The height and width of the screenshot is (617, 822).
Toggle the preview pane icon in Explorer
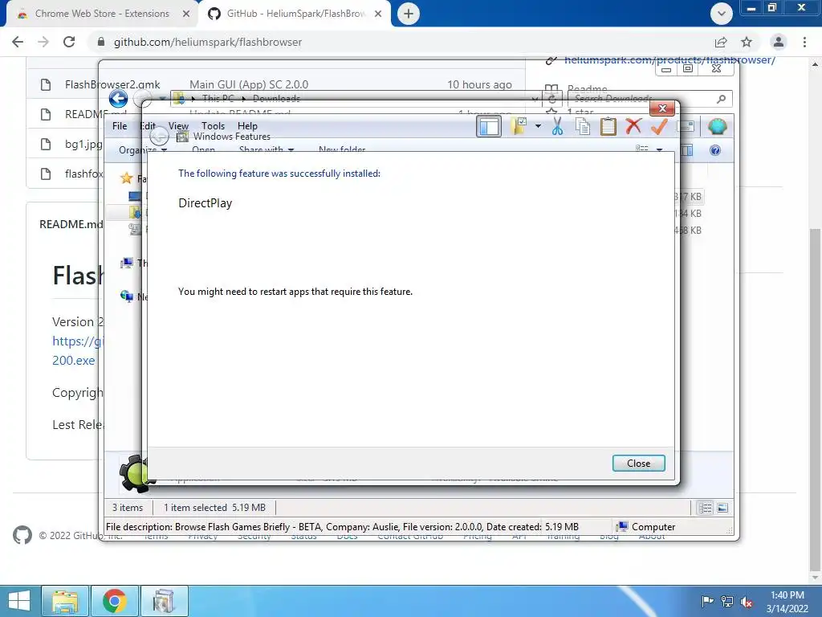687,150
